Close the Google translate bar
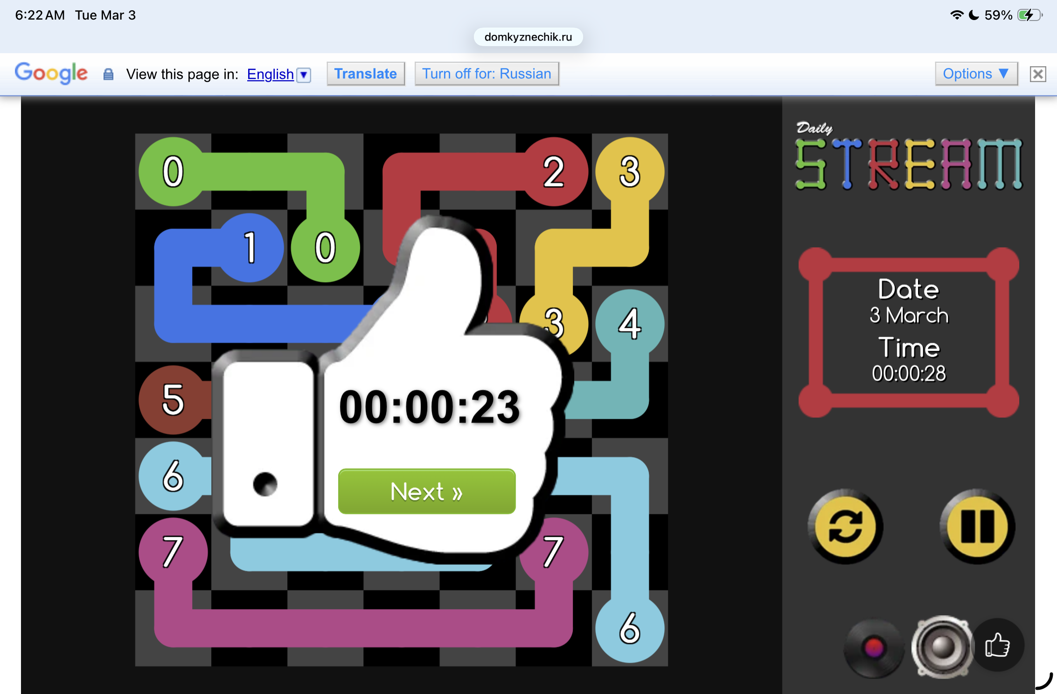 1038,74
